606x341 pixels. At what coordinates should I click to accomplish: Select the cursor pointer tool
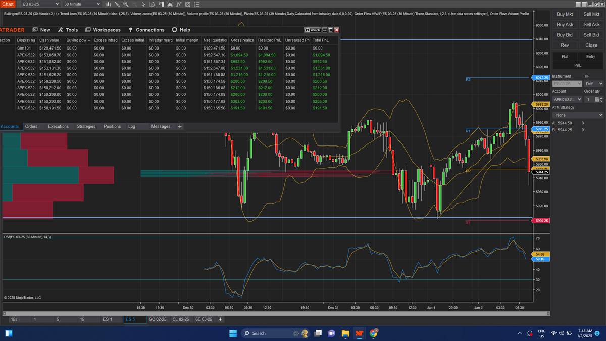[143, 4]
